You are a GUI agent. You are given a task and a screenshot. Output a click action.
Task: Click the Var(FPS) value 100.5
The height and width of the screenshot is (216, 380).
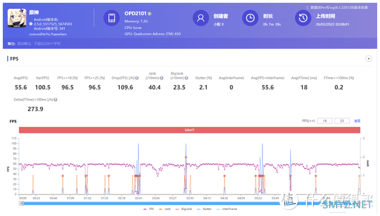pos(43,87)
